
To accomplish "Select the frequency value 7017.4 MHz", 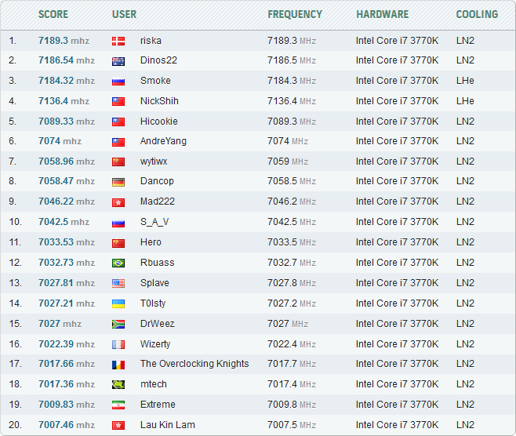I will [x=292, y=384].
